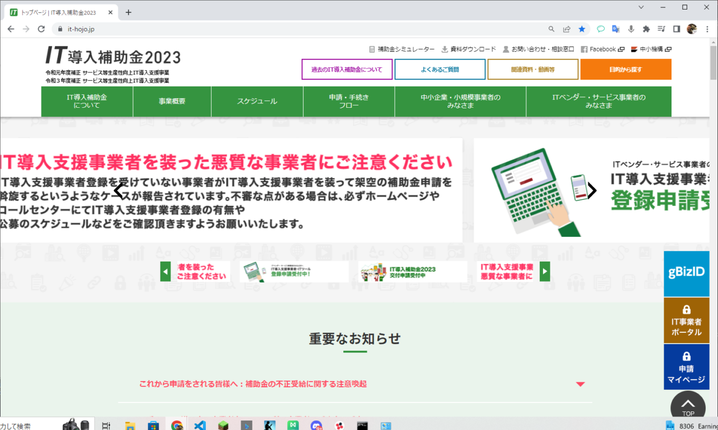Open the Google Translate extension
This screenshot has width=718, height=430.
click(x=615, y=29)
